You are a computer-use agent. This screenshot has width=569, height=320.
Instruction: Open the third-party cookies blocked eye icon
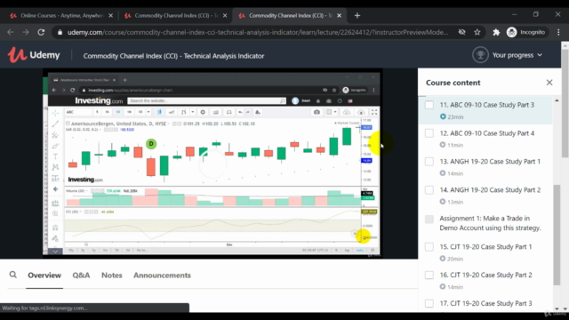click(x=461, y=32)
